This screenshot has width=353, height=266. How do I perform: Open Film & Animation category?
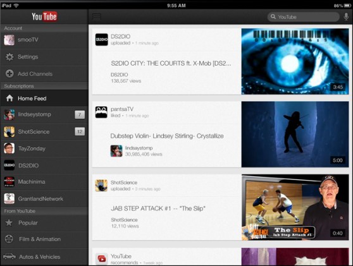[44, 239]
